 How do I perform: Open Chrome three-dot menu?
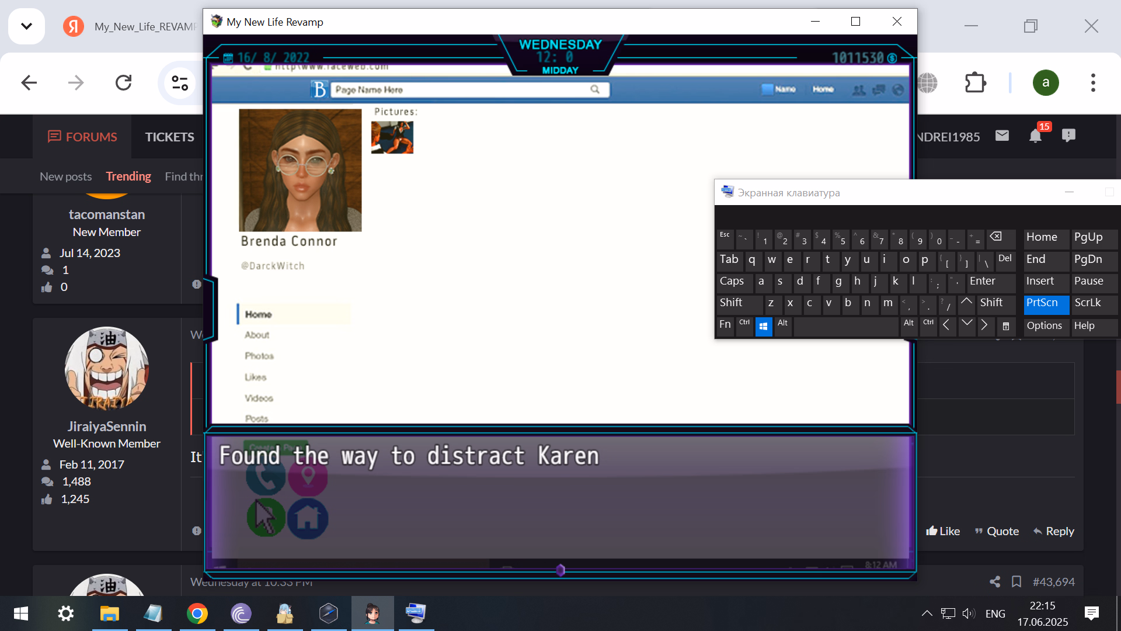[x=1093, y=82]
